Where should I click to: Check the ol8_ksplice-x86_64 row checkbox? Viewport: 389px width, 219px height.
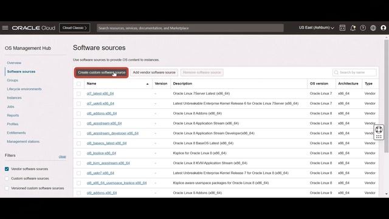tap(78, 153)
